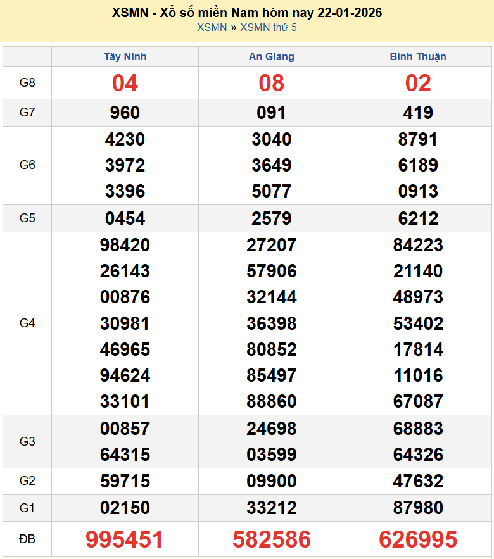Click Bình Thuận special prize 626995
Viewport: 494px width, 559px height.
point(418,539)
